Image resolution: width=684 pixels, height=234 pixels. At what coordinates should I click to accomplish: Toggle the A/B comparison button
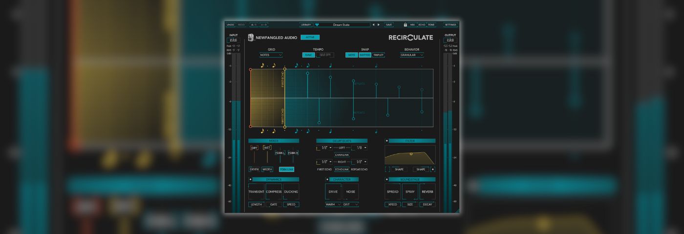(254, 24)
